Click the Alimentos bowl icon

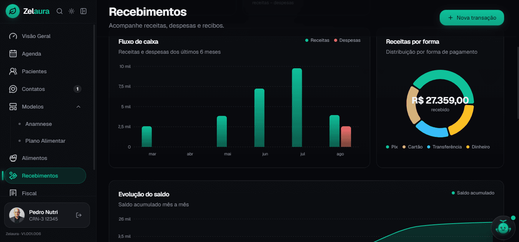pos(13,158)
